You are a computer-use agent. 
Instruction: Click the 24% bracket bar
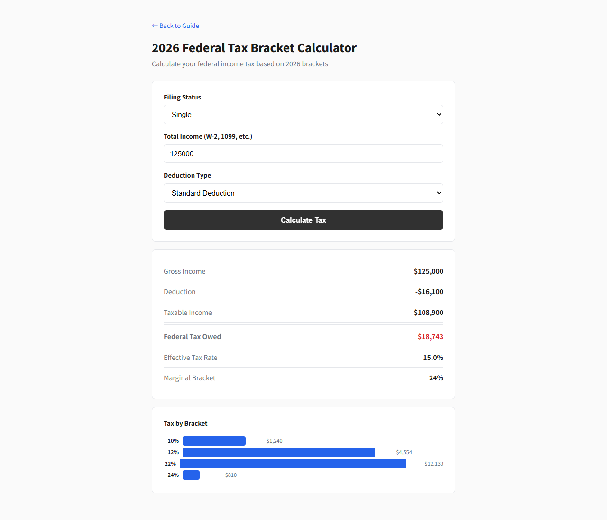(191, 475)
